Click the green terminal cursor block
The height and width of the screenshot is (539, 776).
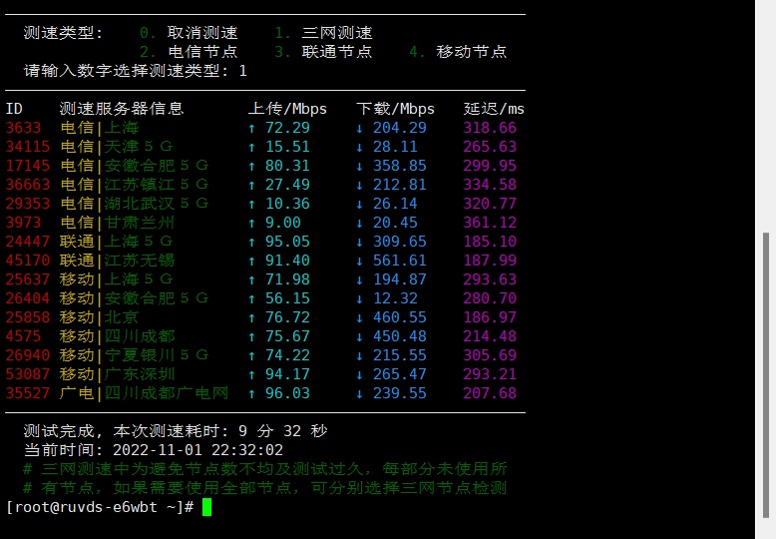pyautogui.click(x=206, y=507)
